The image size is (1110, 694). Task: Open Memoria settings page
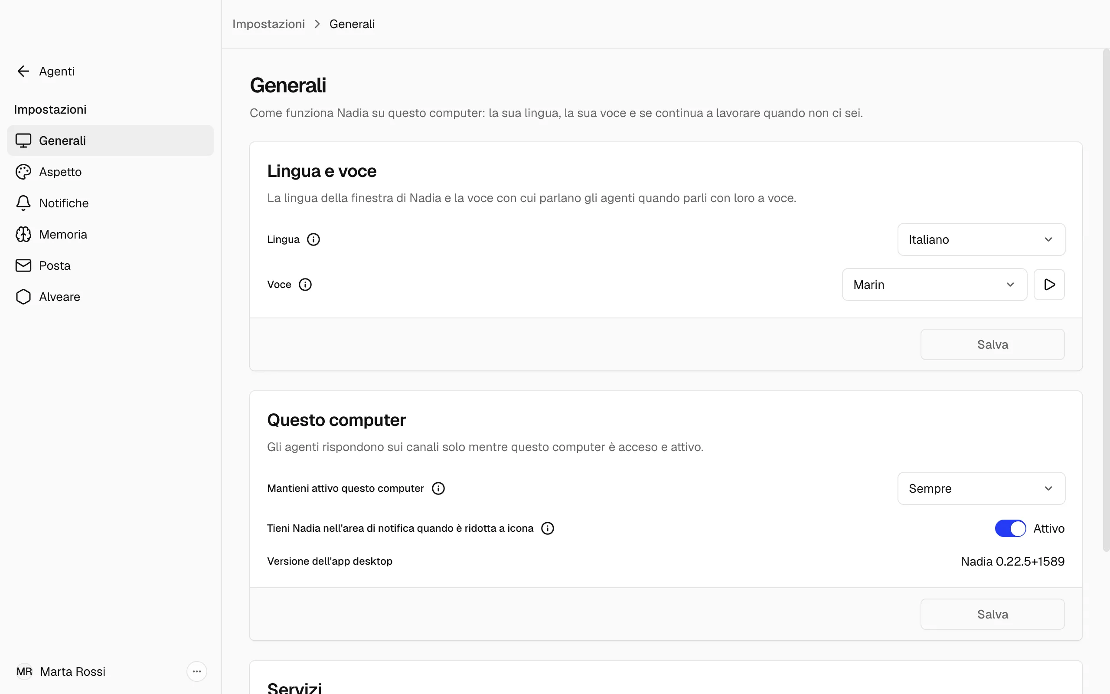tap(111, 234)
